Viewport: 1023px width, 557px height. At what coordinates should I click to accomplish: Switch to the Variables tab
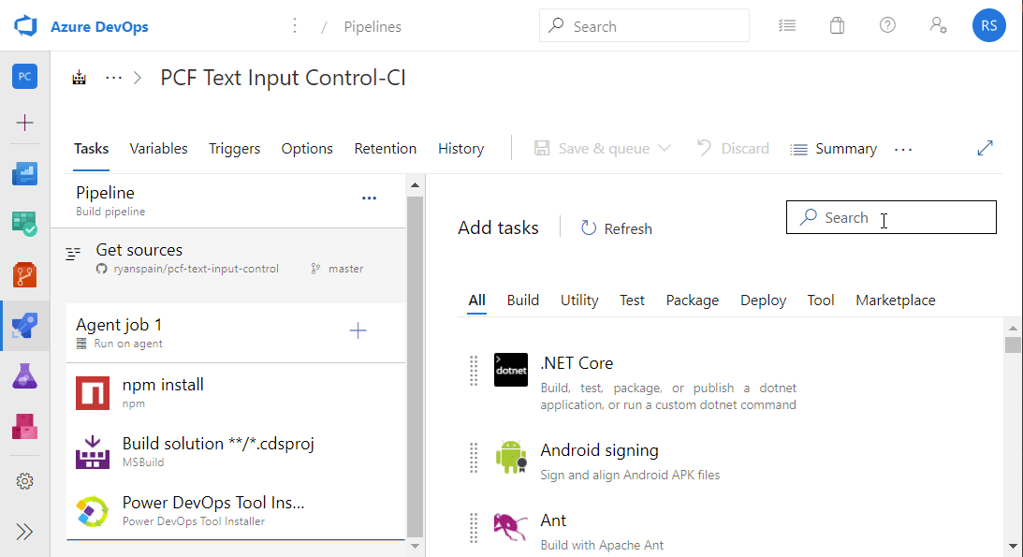pos(158,149)
